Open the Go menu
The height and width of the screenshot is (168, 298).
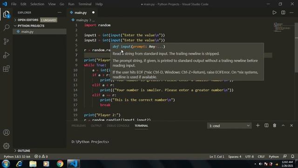point(62,4)
